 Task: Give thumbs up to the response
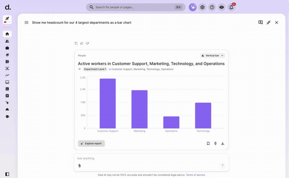pyautogui.click(x=82, y=43)
